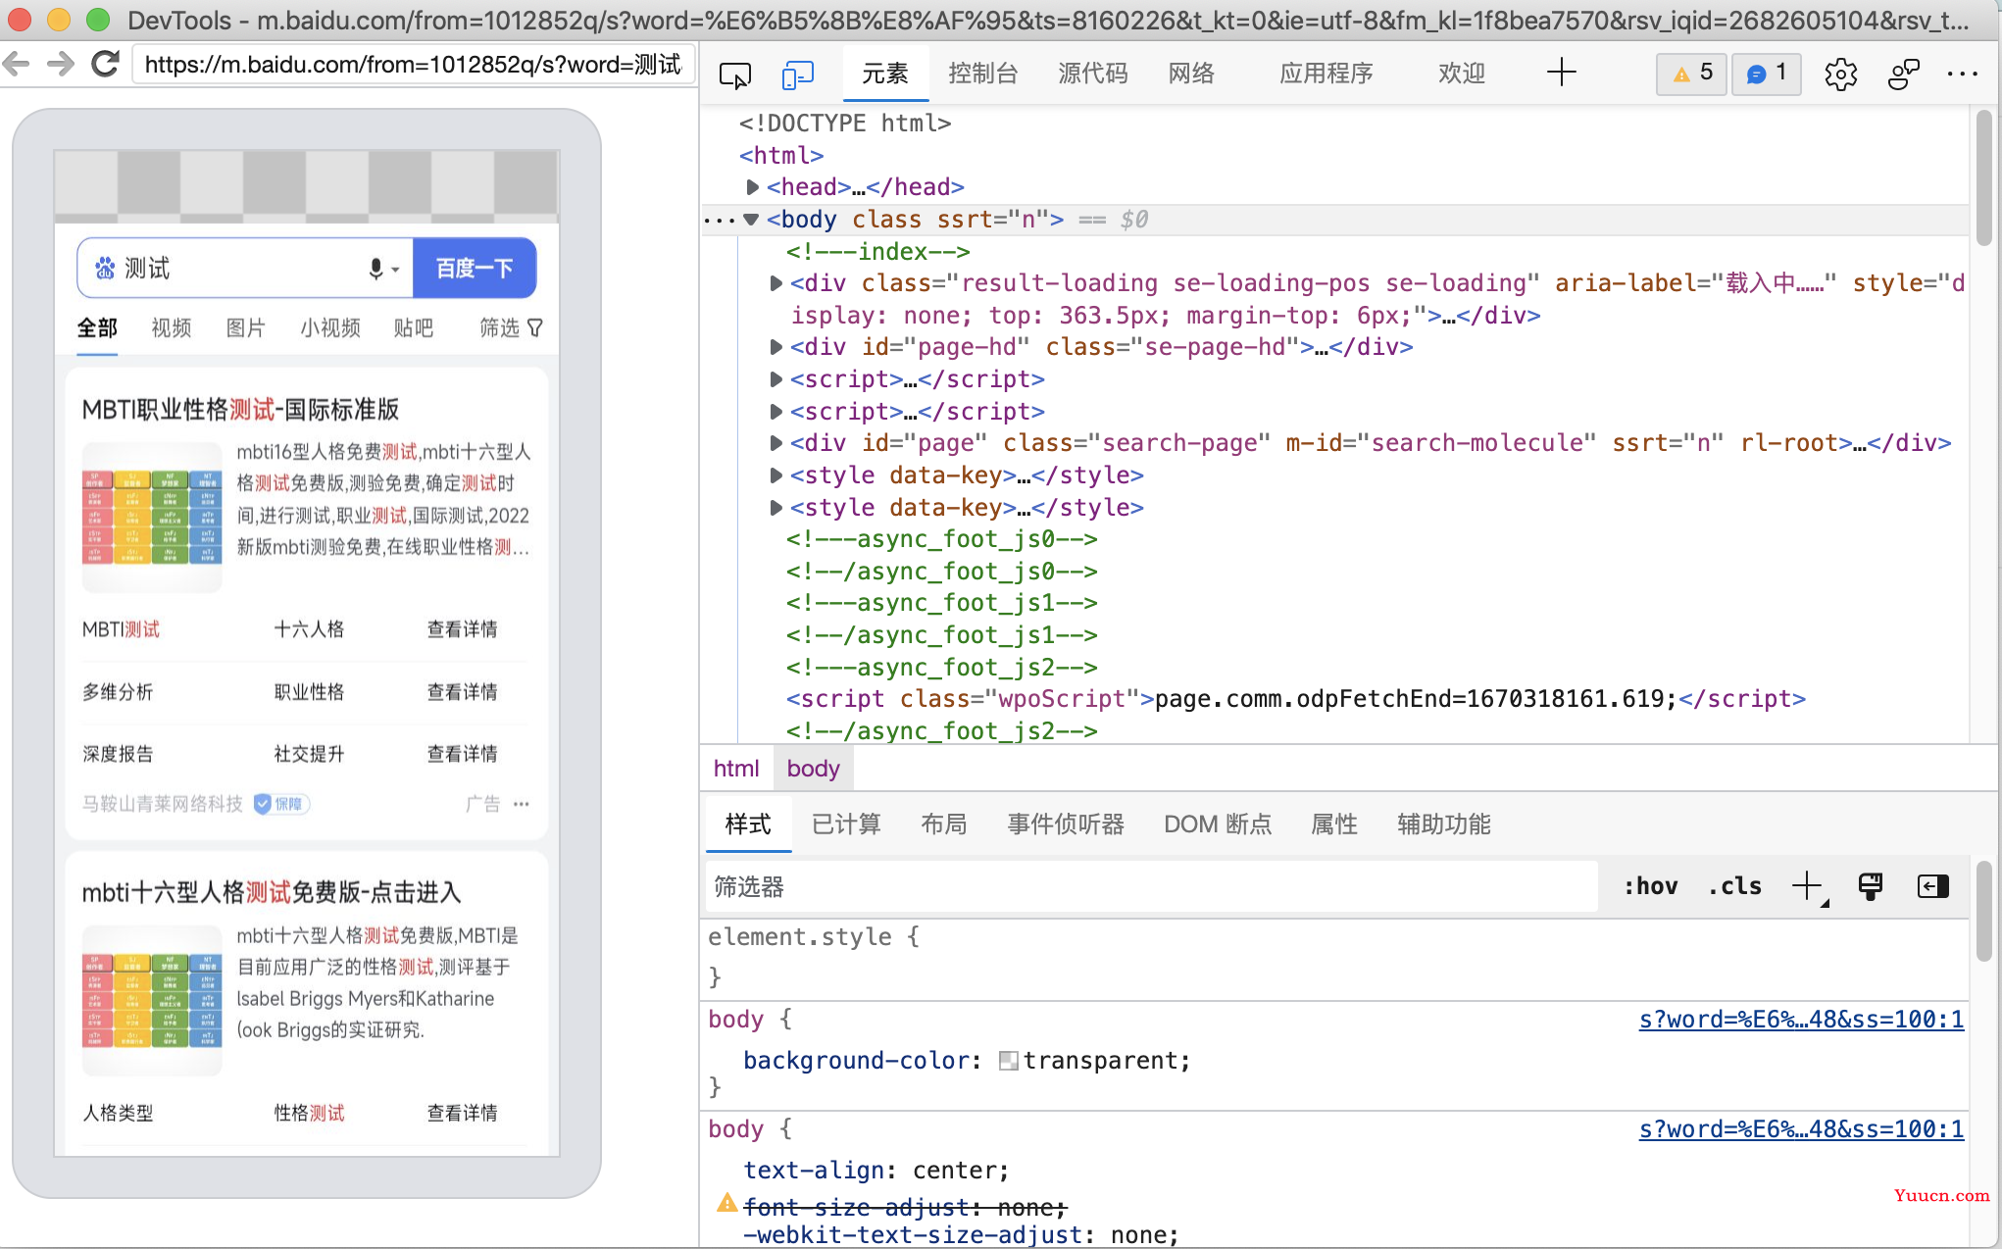Click the font-size-adjust warning triangle

[x=726, y=1202]
